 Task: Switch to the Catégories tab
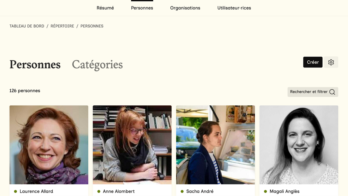click(x=97, y=65)
